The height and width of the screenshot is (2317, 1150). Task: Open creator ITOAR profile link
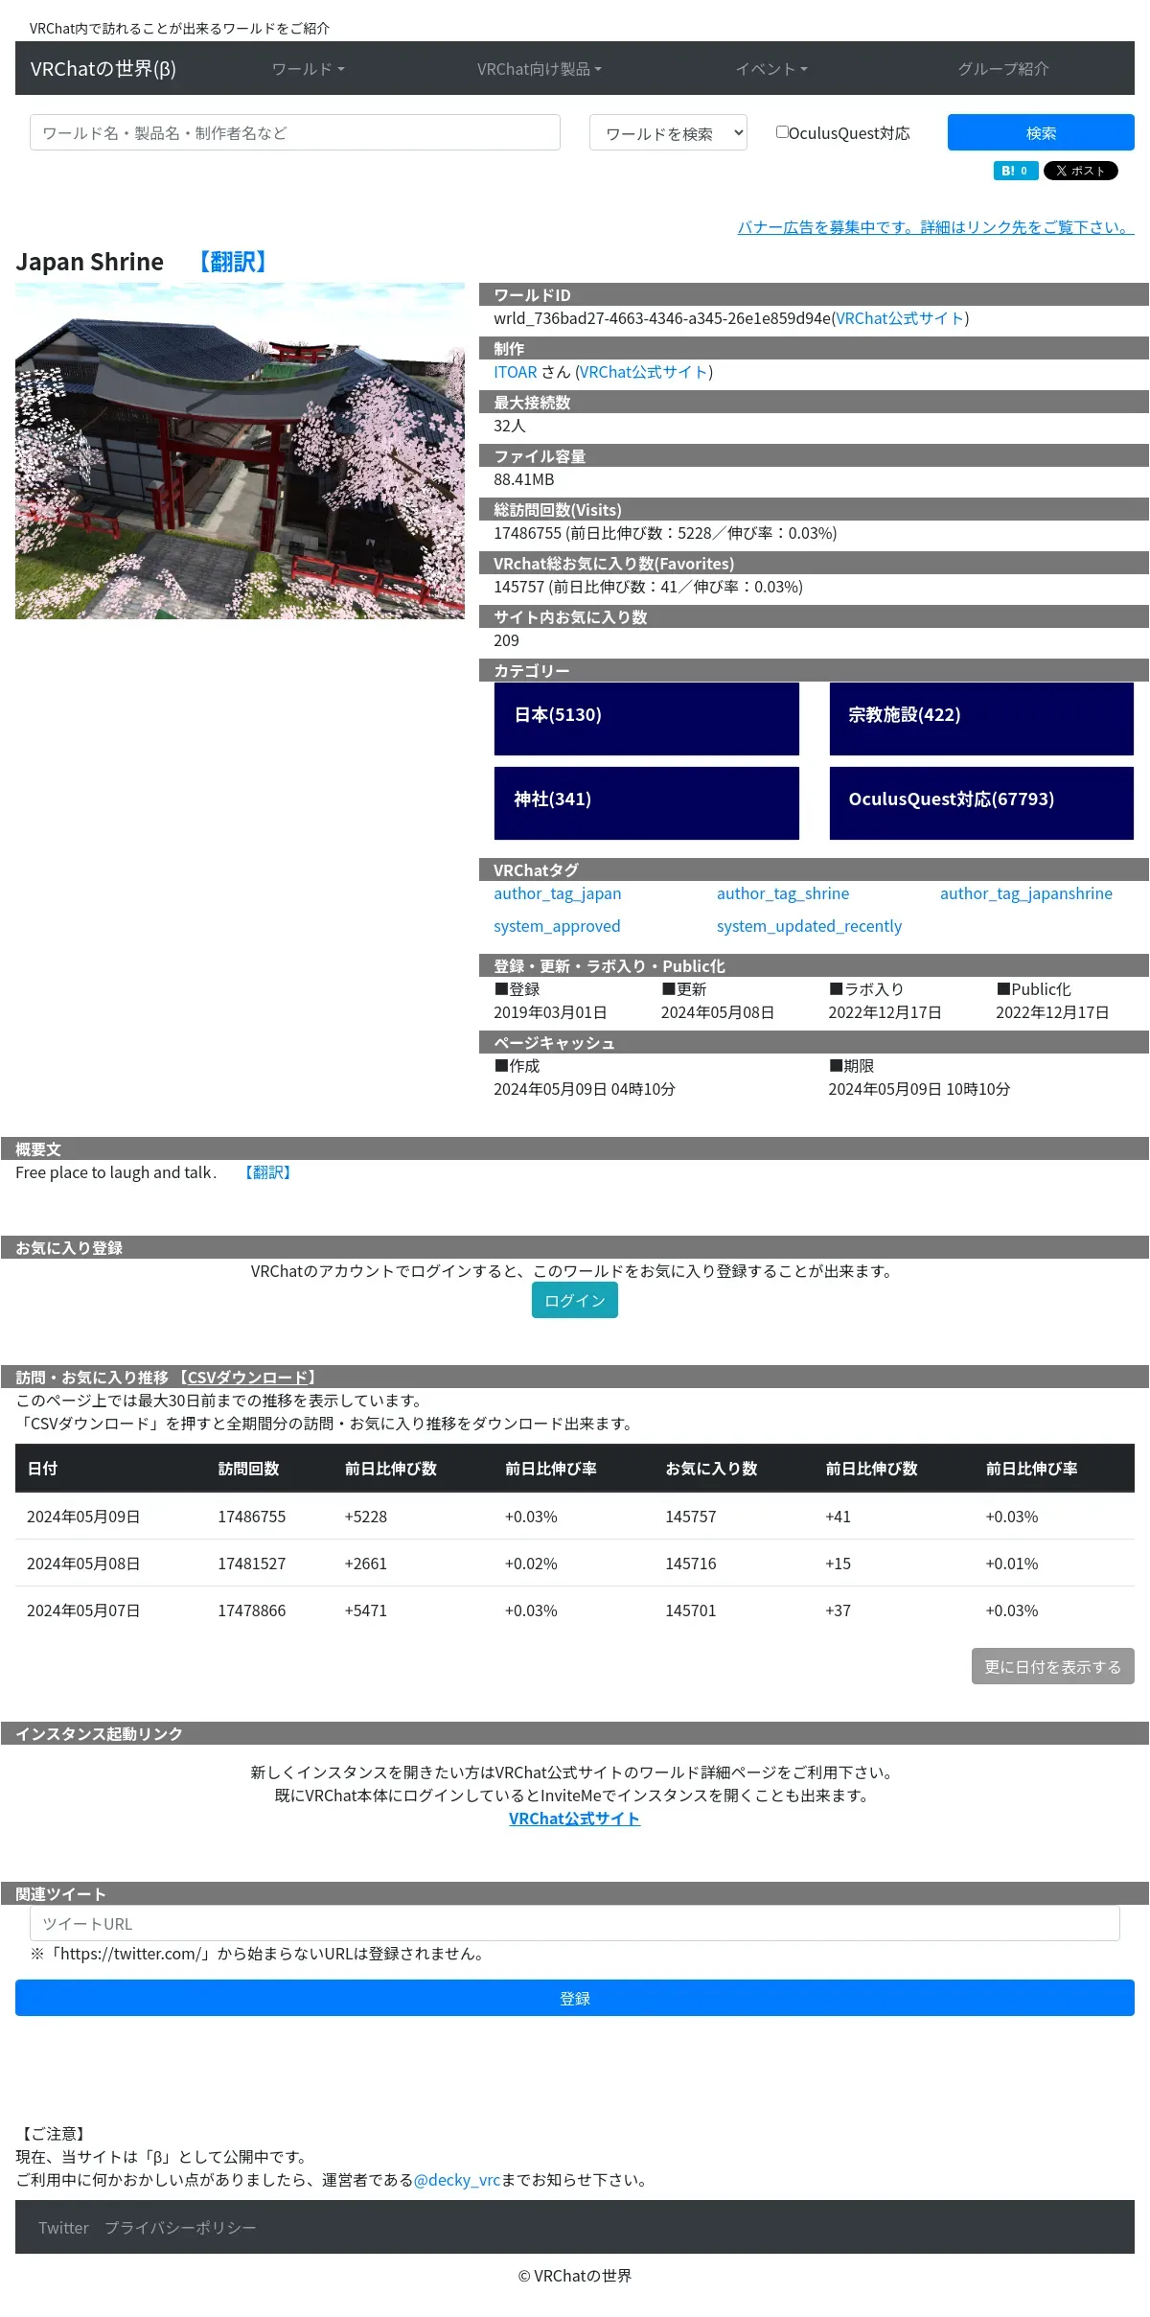516,372
